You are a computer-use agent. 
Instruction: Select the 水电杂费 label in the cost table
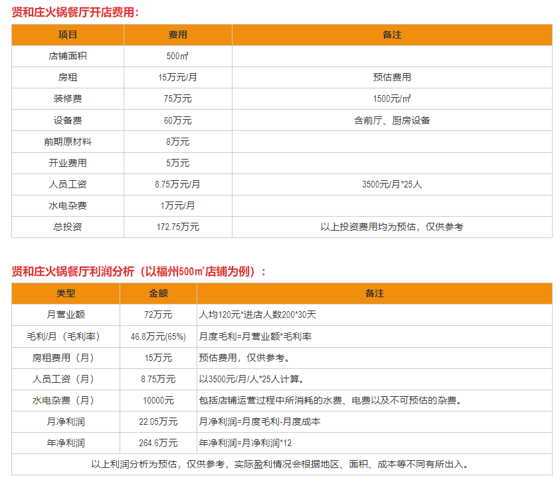coord(68,206)
